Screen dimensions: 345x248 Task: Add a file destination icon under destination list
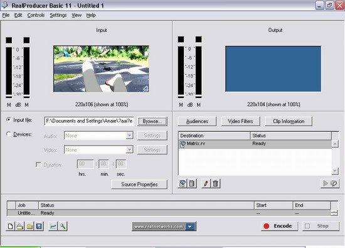(x=183, y=183)
